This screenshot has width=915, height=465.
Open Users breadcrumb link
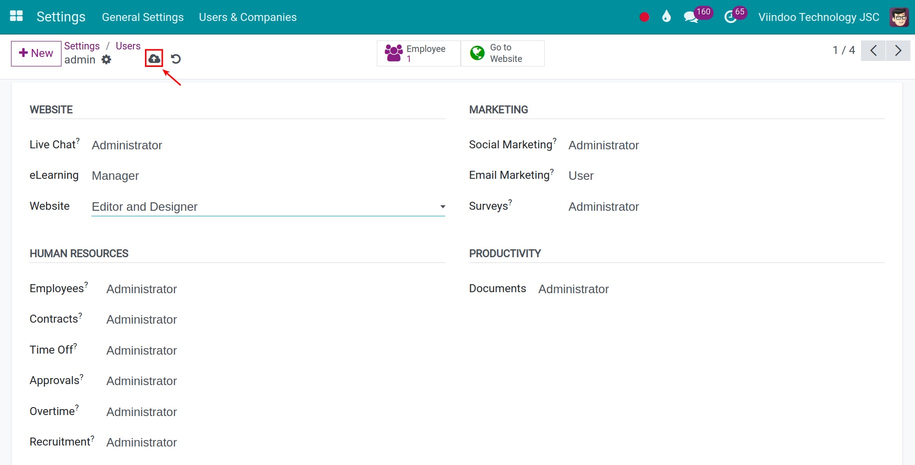[128, 46]
